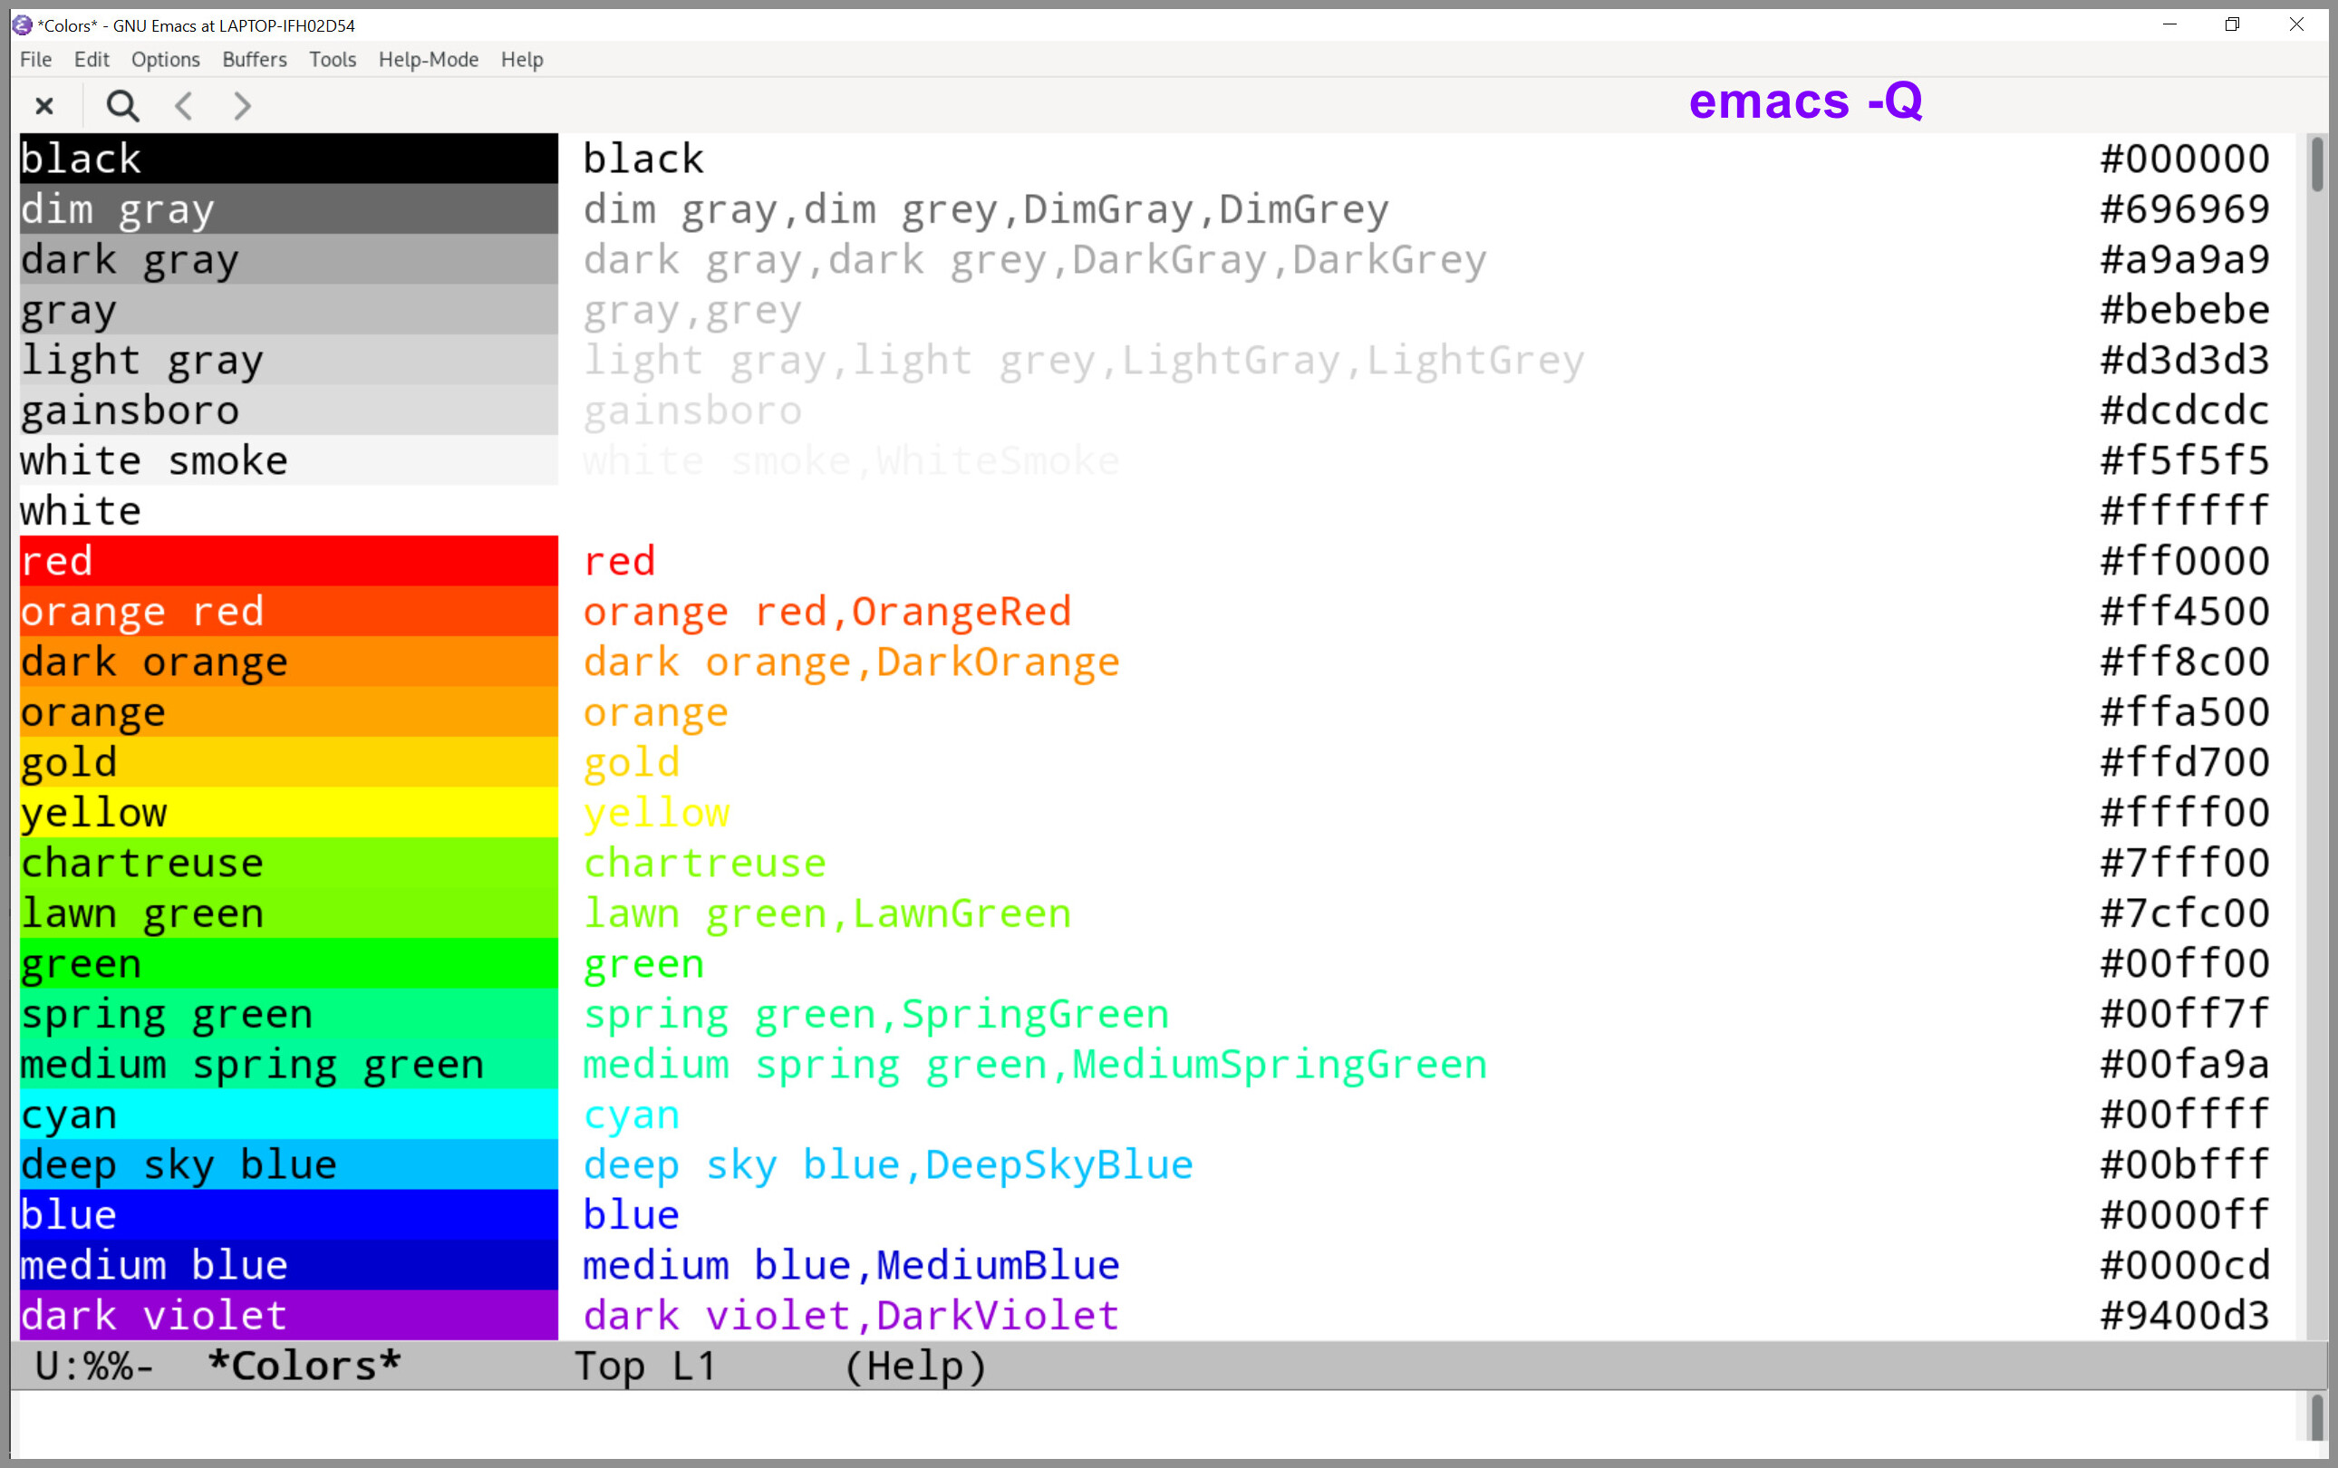Click hex value #d3d3d3
The height and width of the screenshot is (1468, 2338).
tap(2185, 361)
